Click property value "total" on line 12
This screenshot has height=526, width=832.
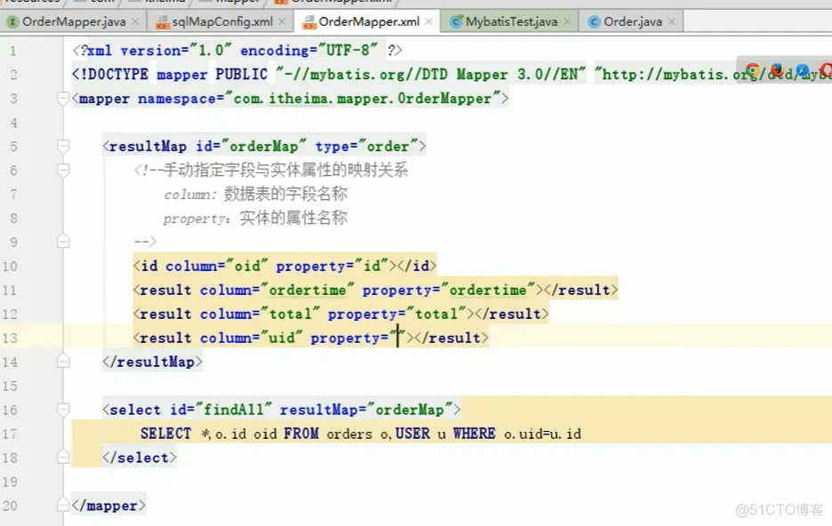436,314
